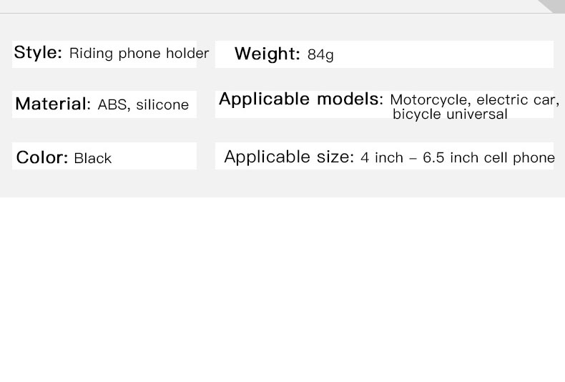Select the "Riding phone" text
Image resolution: width=565 pixels, height=382 pixels.
pyautogui.click(x=115, y=54)
